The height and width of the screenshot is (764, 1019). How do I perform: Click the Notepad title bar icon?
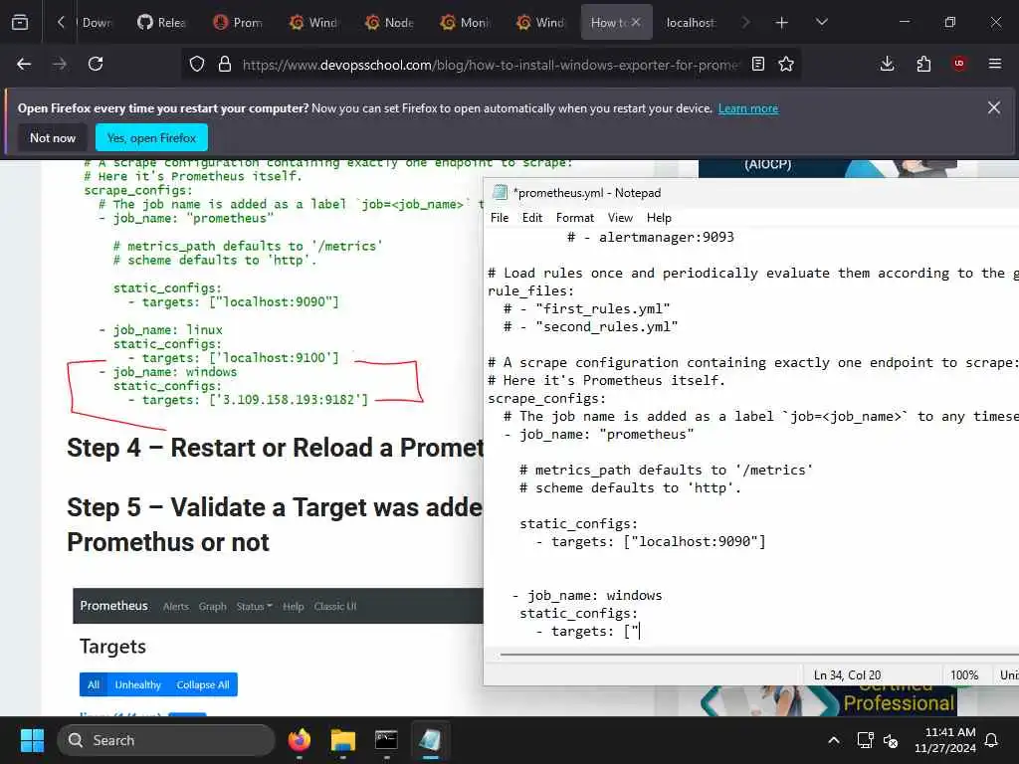click(500, 192)
